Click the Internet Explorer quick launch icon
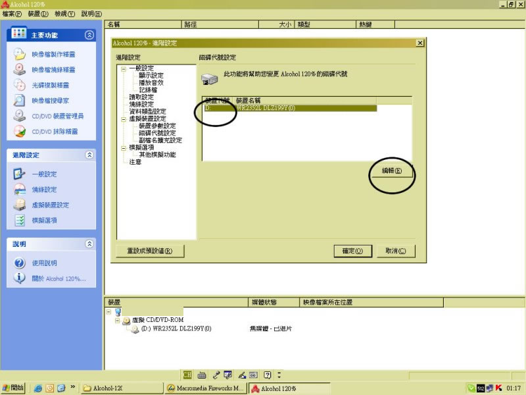Image resolution: width=526 pixels, height=395 pixels. click(x=38, y=388)
